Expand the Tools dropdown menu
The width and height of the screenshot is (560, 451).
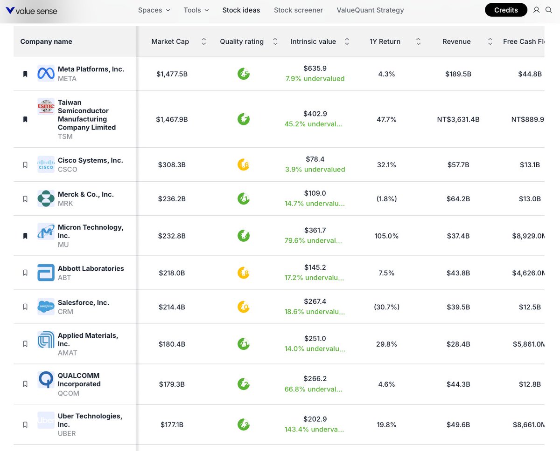[x=196, y=10]
